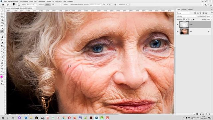
Task: Open the layer filter kind dropdown
Action: coord(183,13)
